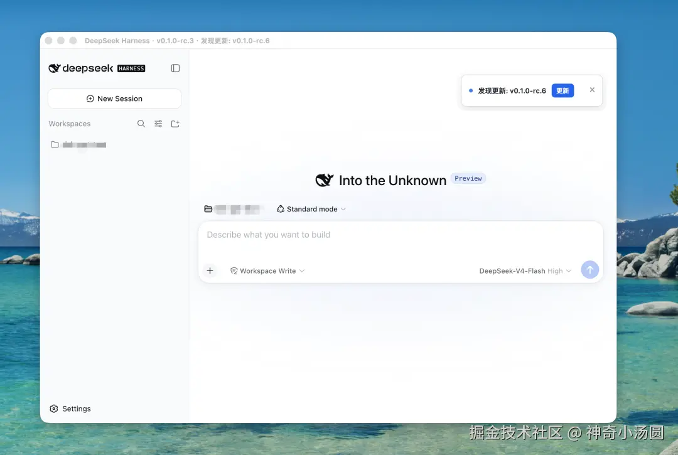Click the 'Into the Unknown' heading
The image size is (678, 455).
pos(392,180)
